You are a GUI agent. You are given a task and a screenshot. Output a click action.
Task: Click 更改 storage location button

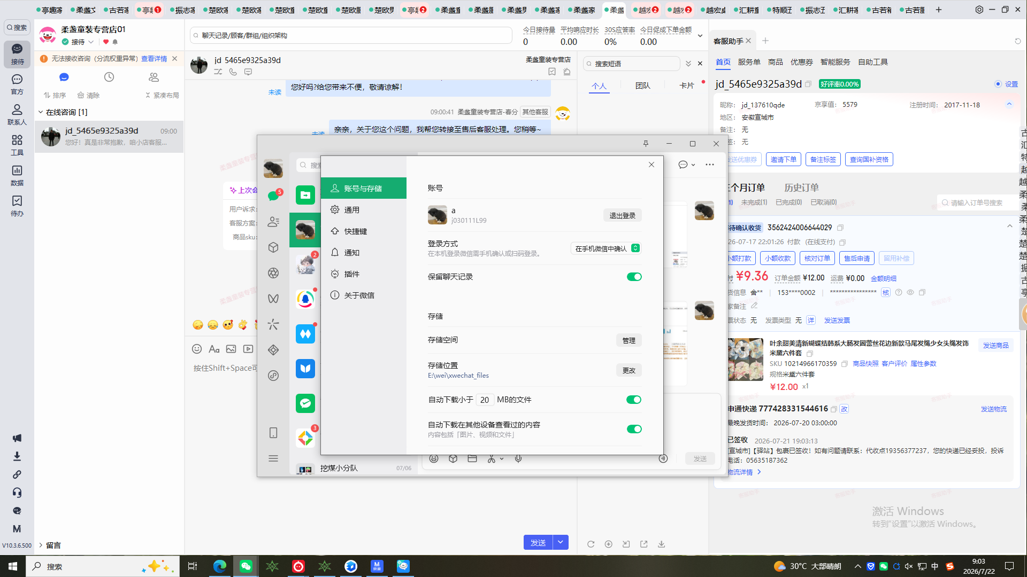(x=629, y=370)
